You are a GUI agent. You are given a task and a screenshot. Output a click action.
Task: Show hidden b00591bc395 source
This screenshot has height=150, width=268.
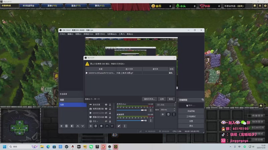(x=106, y=113)
